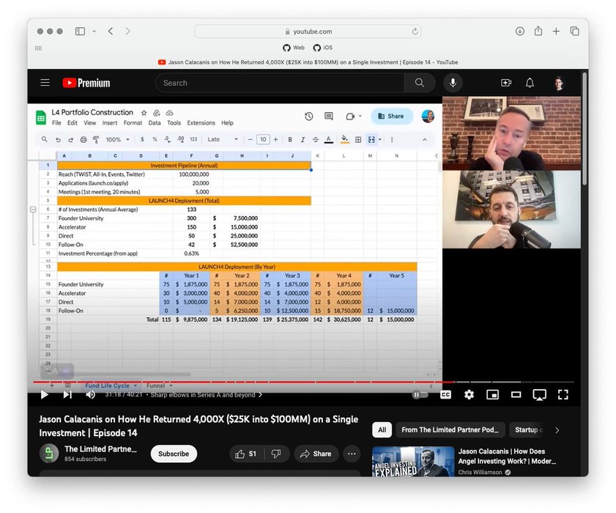Toggle the autoplay switch in player
616x513 pixels.
tap(420, 394)
